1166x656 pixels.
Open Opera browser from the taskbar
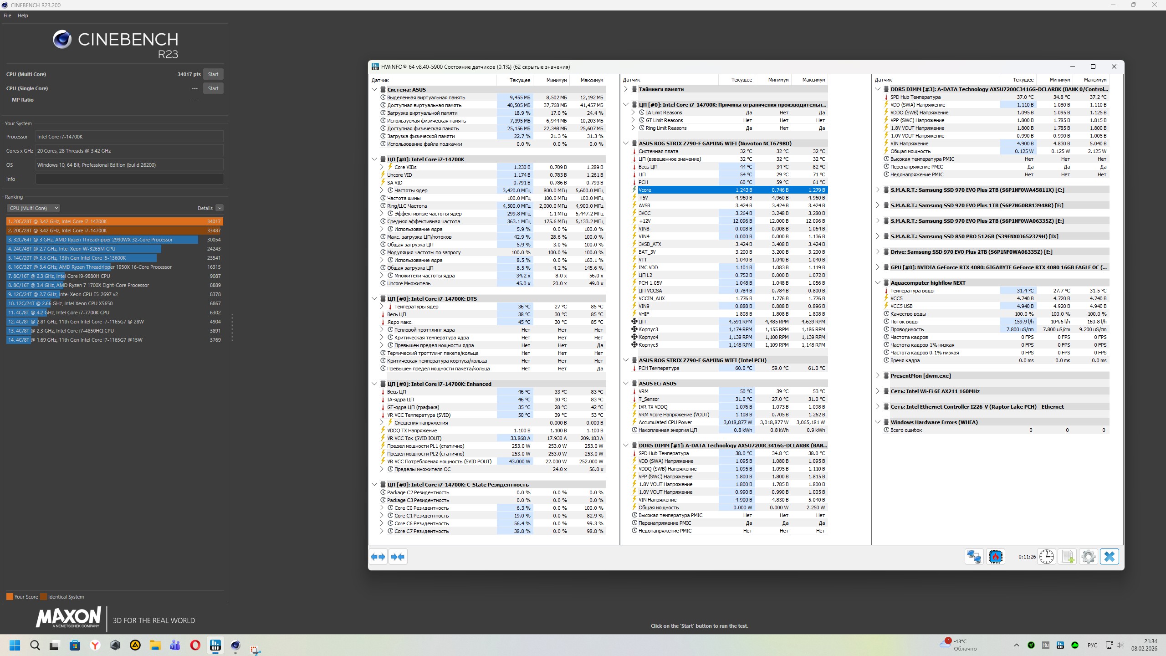(x=195, y=645)
